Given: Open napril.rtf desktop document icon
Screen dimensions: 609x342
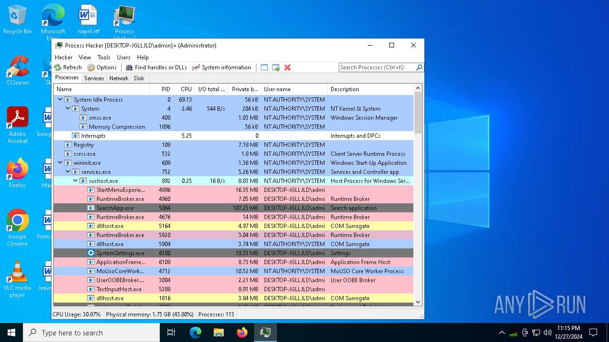Looking at the screenshot, I should tap(88, 20).
